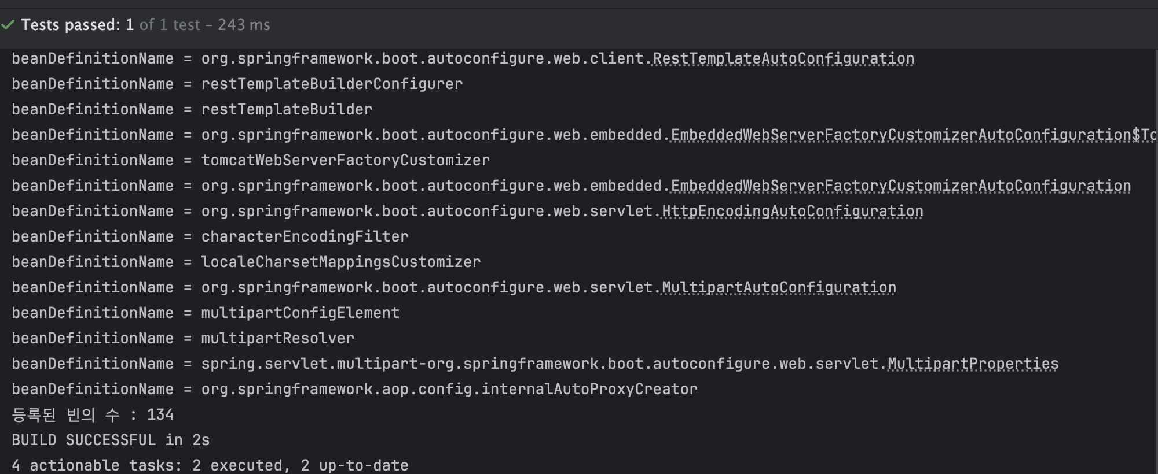Open the HttpEncodingAutoConfiguration class link

tap(793, 212)
